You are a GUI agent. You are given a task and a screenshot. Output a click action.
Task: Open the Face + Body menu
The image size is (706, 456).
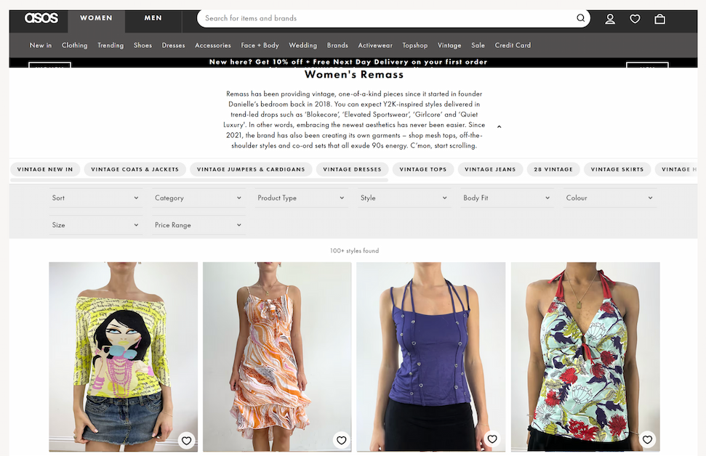click(x=260, y=46)
